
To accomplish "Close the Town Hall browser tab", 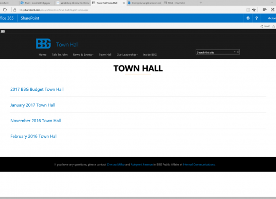I will coord(124,3).
